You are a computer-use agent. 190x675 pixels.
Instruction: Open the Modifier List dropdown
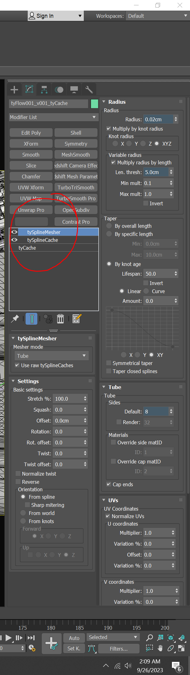(x=54, y=117)
